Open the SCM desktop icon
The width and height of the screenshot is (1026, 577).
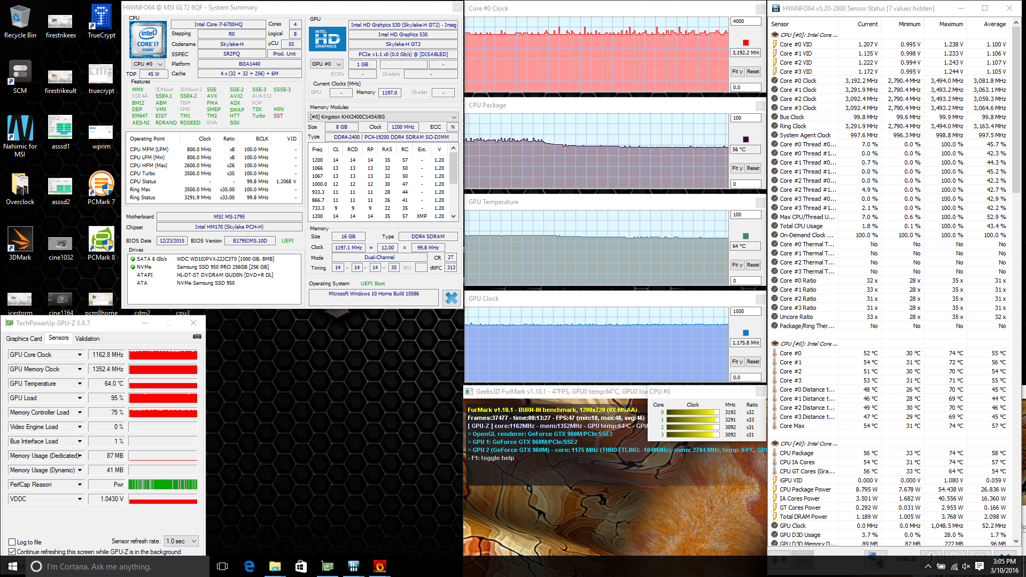click(x=20, y=77)
